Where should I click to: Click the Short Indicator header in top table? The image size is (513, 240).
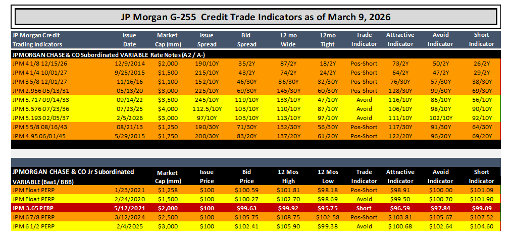click(481, 39)
